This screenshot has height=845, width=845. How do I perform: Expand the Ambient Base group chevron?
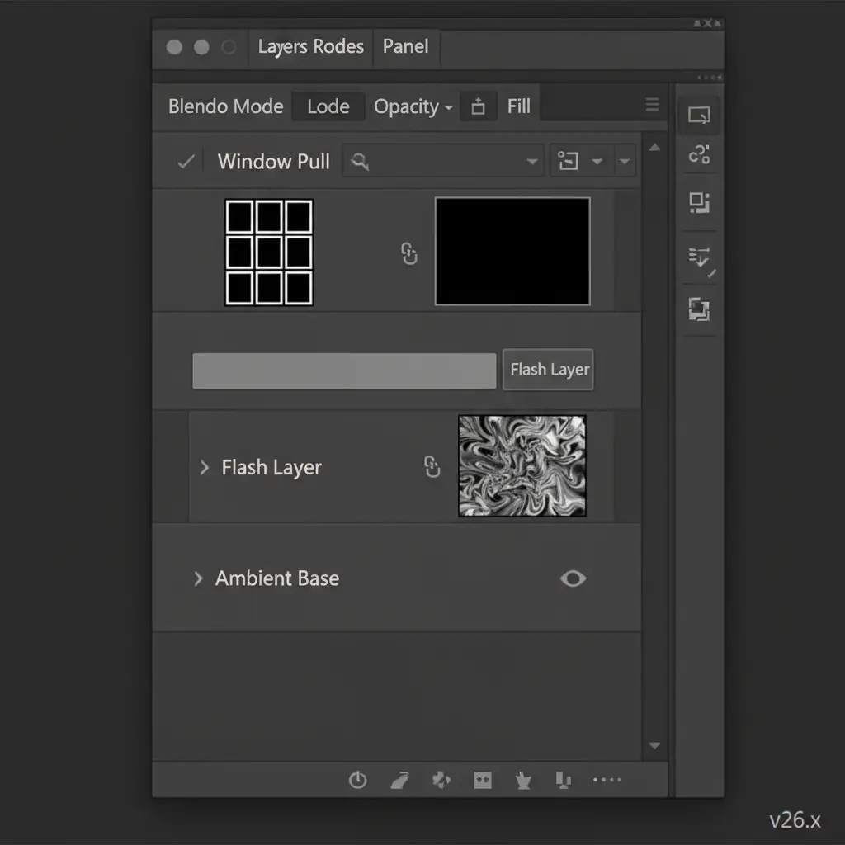[198, 578]
